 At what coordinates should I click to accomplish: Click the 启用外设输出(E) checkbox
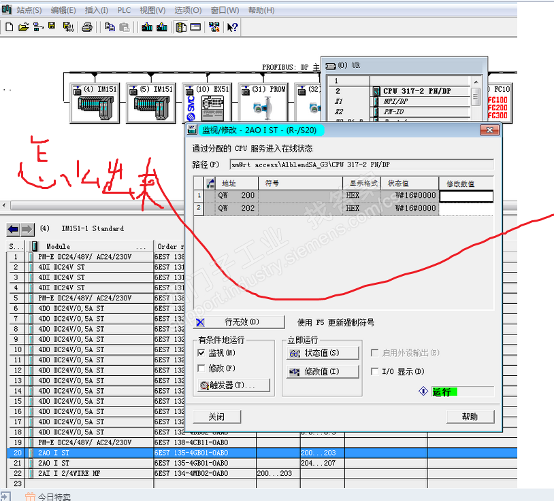pyautogui.click(x=374, y=353)
